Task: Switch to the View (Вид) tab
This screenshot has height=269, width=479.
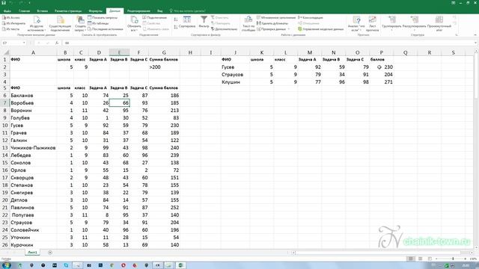Action: 159,11
